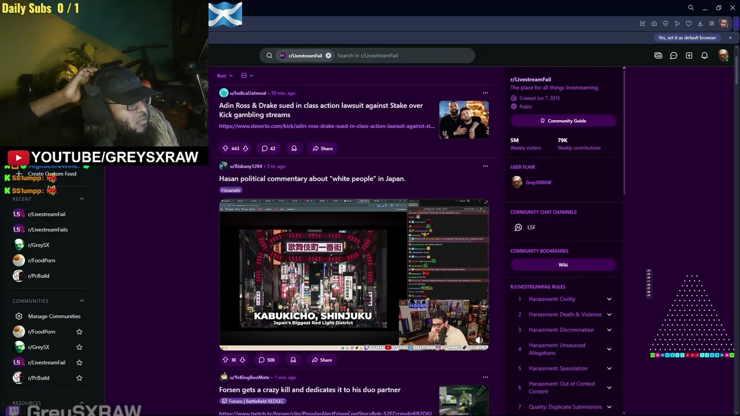Open the 506 comments on Hasan post
The height and width of the screenshot is (416, 740).
coord(267,360)
